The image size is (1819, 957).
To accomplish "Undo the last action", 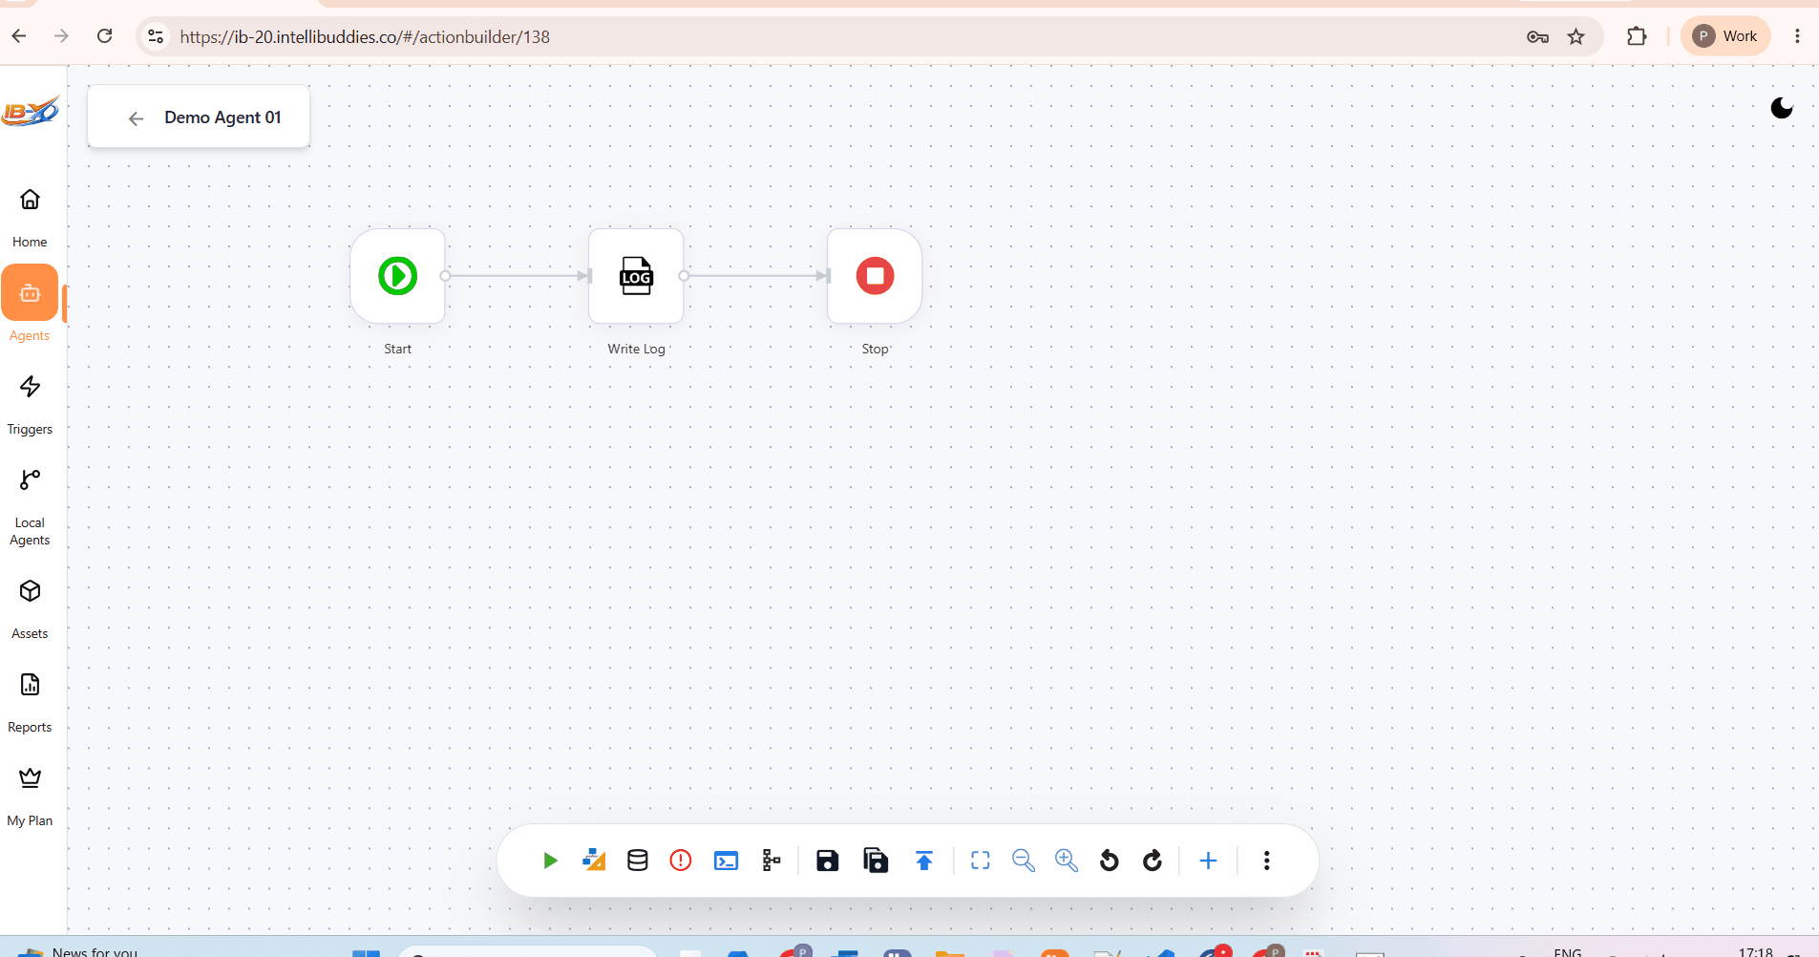I will pyautogui.click(x=1110, y=861).
